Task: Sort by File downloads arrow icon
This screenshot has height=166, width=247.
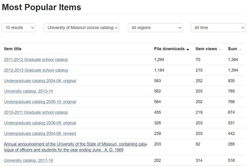Action: (188, 49)
